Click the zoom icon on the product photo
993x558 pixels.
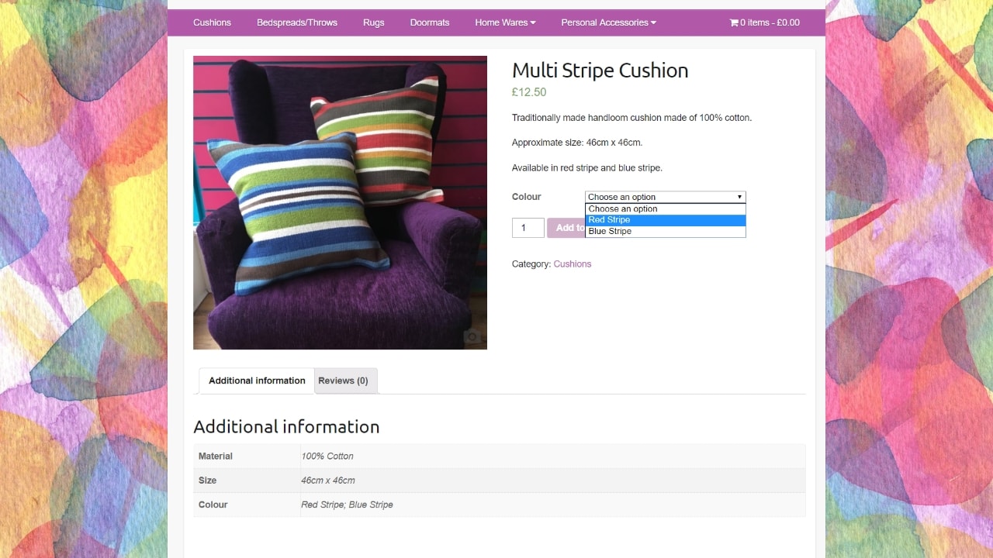(x=472, y=336)
